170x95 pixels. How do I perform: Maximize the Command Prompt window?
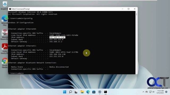(x=129, y=9)
